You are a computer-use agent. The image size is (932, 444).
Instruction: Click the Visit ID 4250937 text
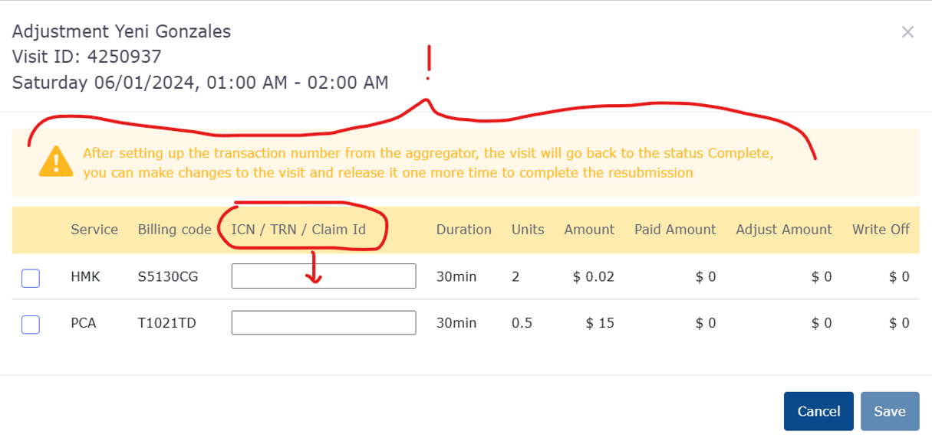(x=87, y=57)
